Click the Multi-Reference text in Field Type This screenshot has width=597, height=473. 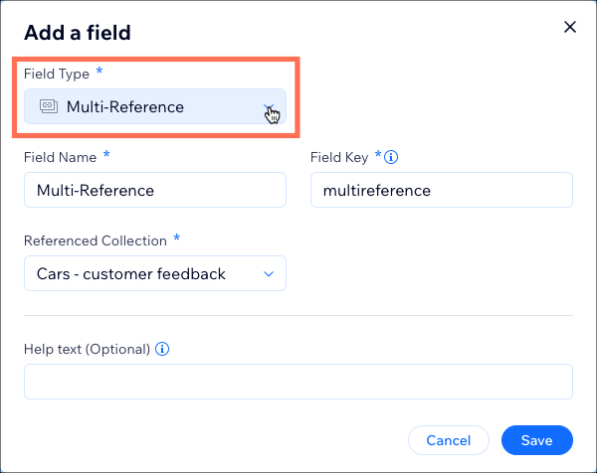125,107
